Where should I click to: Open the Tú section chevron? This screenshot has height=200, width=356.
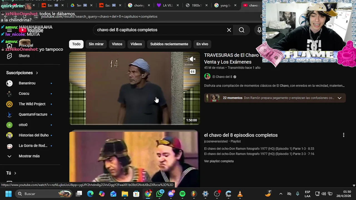(x=15, y=173)
